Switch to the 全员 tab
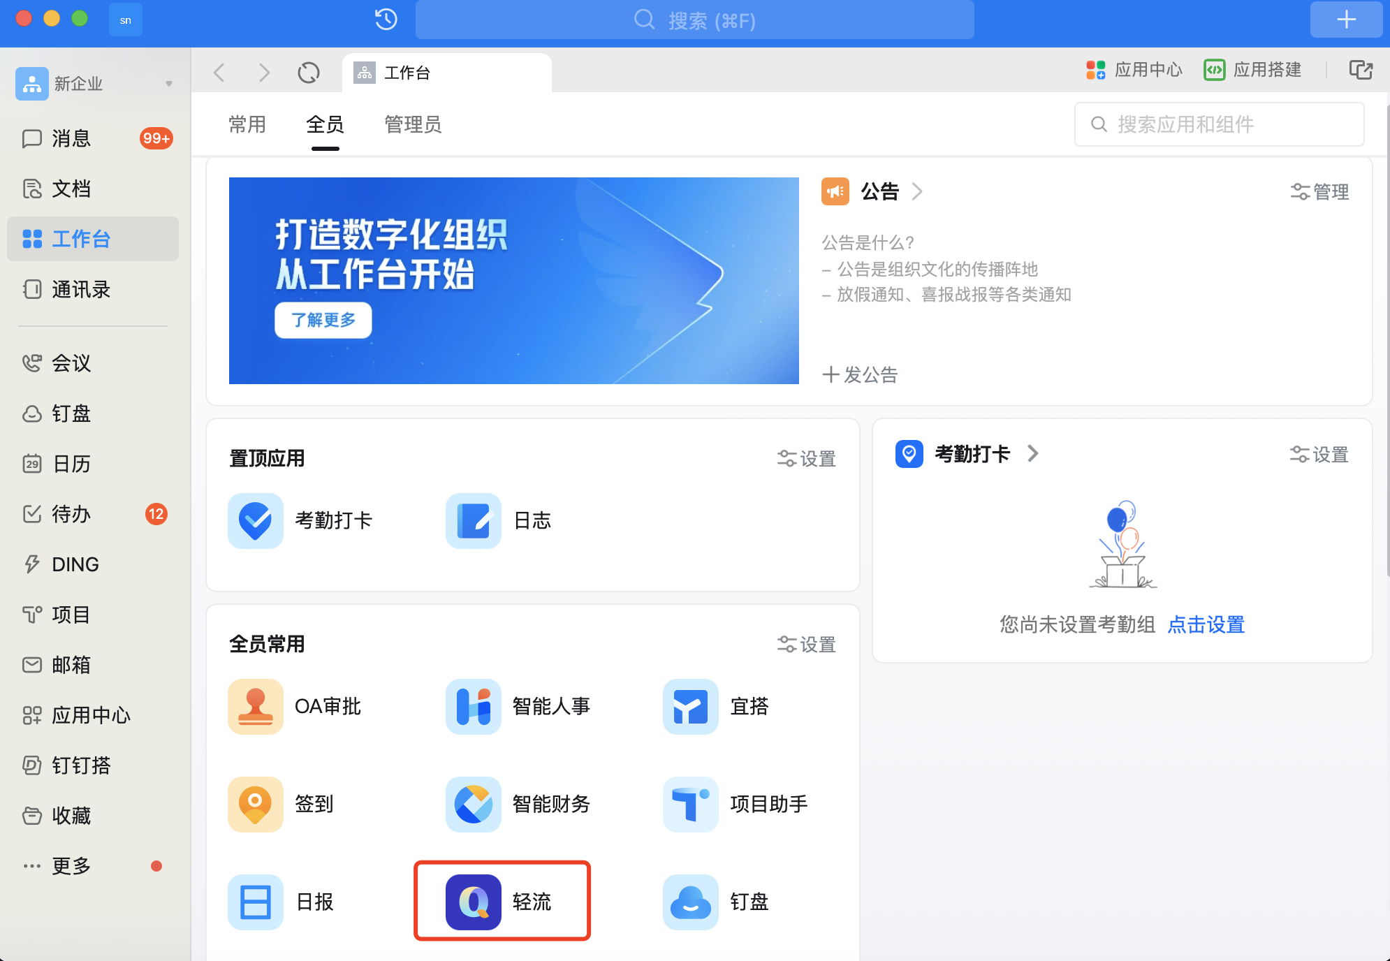The height and width of the screenshot is (961, 1390). coord(325,124)
